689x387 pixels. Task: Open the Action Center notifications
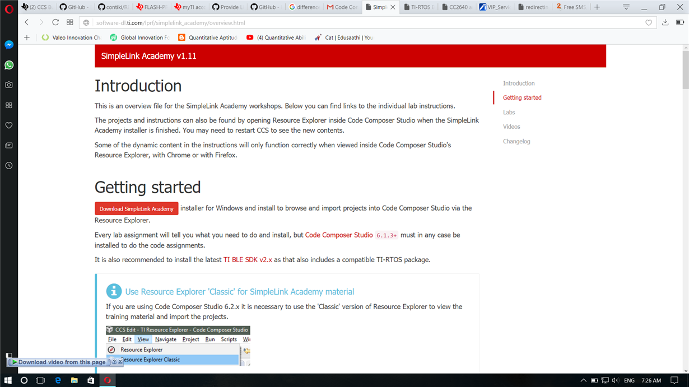[x=674, y=380]
